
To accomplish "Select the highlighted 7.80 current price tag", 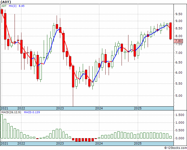I will pos(178,41).
